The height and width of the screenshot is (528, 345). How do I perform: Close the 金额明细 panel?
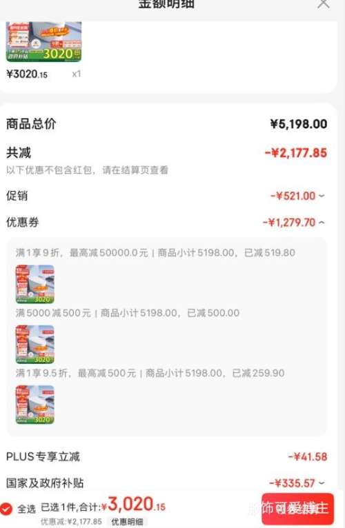pyautogui.click(x=324, y=3)
